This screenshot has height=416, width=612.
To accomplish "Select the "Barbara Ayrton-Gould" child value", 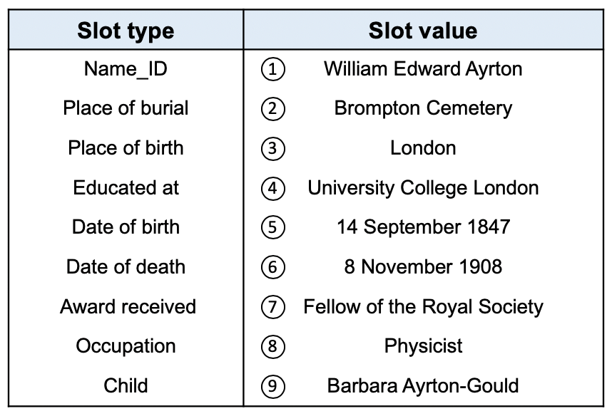I will 423,386.
